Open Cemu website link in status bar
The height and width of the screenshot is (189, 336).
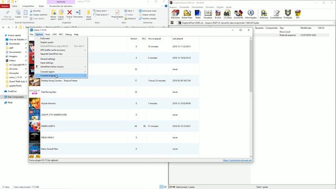point(237,160)
